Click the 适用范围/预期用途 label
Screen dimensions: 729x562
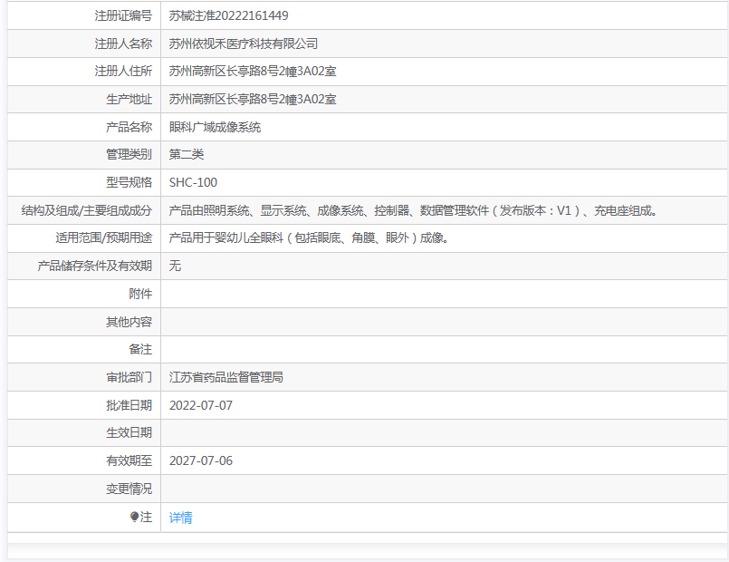(103, 238)
